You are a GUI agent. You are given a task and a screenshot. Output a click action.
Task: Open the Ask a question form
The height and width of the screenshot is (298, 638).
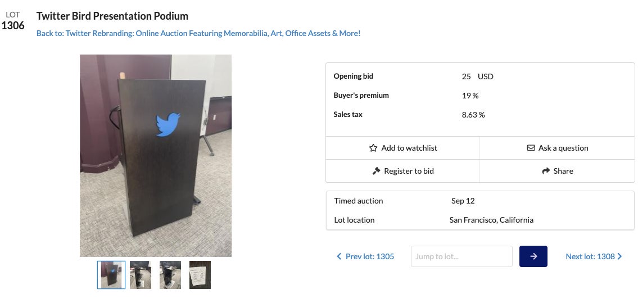[563, 148]
